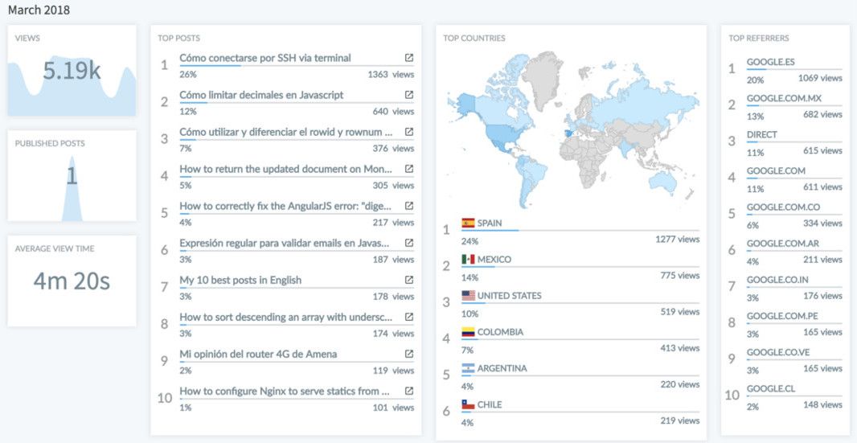Click external link icon for 10 best posts

[409, 280]
